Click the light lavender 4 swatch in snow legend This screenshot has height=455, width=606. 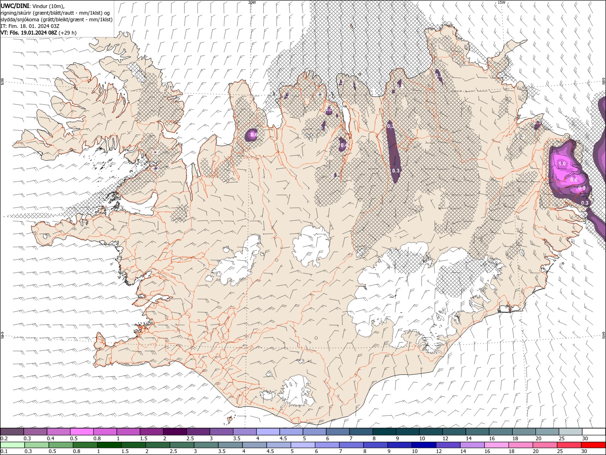(x=268, y=432)
